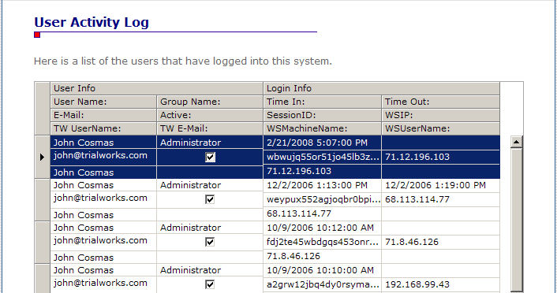The height and width of the screenshot is (293, 557).
Task: Select time out cell 12/2/2006 1:19:00 PM
Action: [440, 185]
